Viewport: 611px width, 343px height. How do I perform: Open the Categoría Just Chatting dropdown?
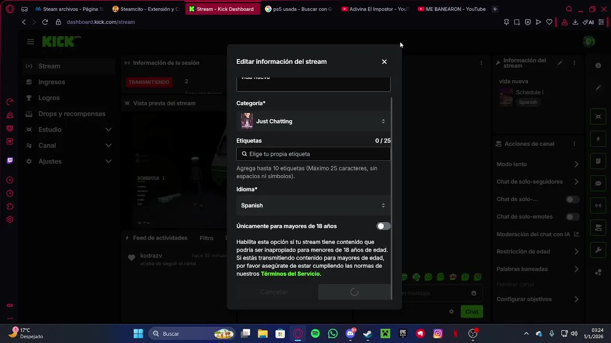(314, 121)
